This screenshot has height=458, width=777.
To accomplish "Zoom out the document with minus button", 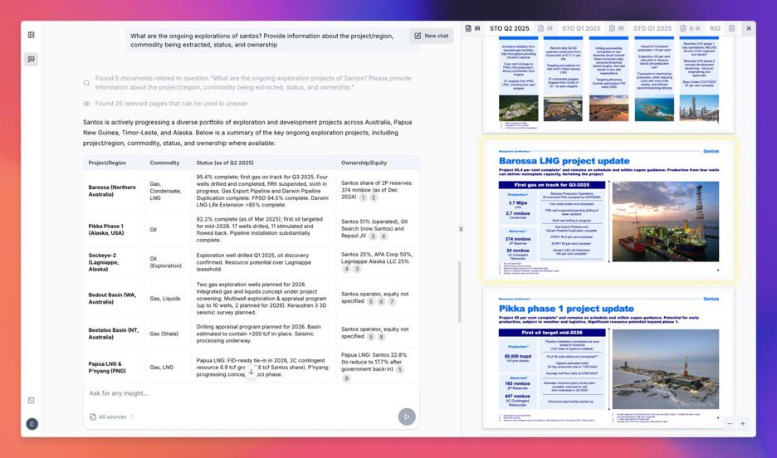I will point(730,423).
